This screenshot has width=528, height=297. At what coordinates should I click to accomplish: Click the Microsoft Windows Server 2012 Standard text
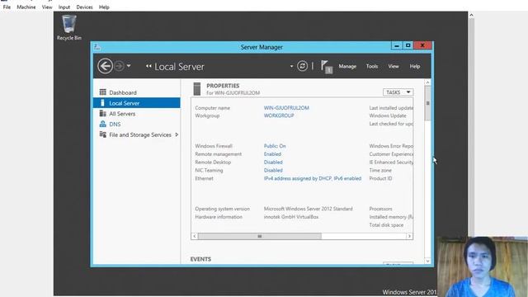click(x=308, y=209)
